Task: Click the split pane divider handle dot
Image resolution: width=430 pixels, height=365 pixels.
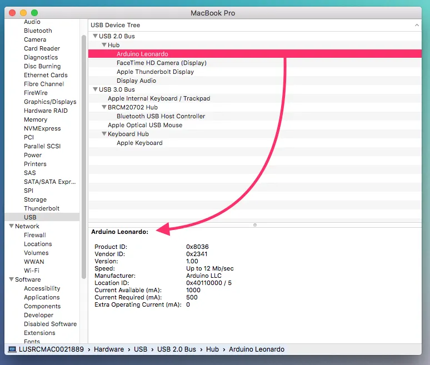Action: tap(255, 225)
